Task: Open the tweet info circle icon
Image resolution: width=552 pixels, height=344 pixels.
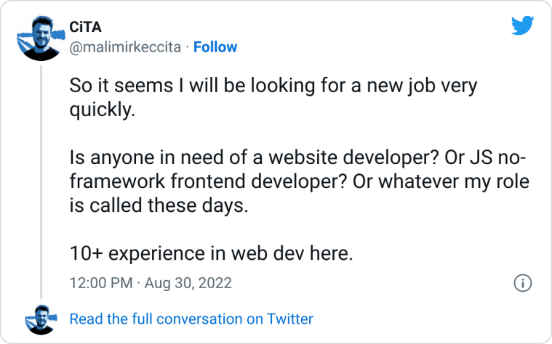Action: [523, 283]
